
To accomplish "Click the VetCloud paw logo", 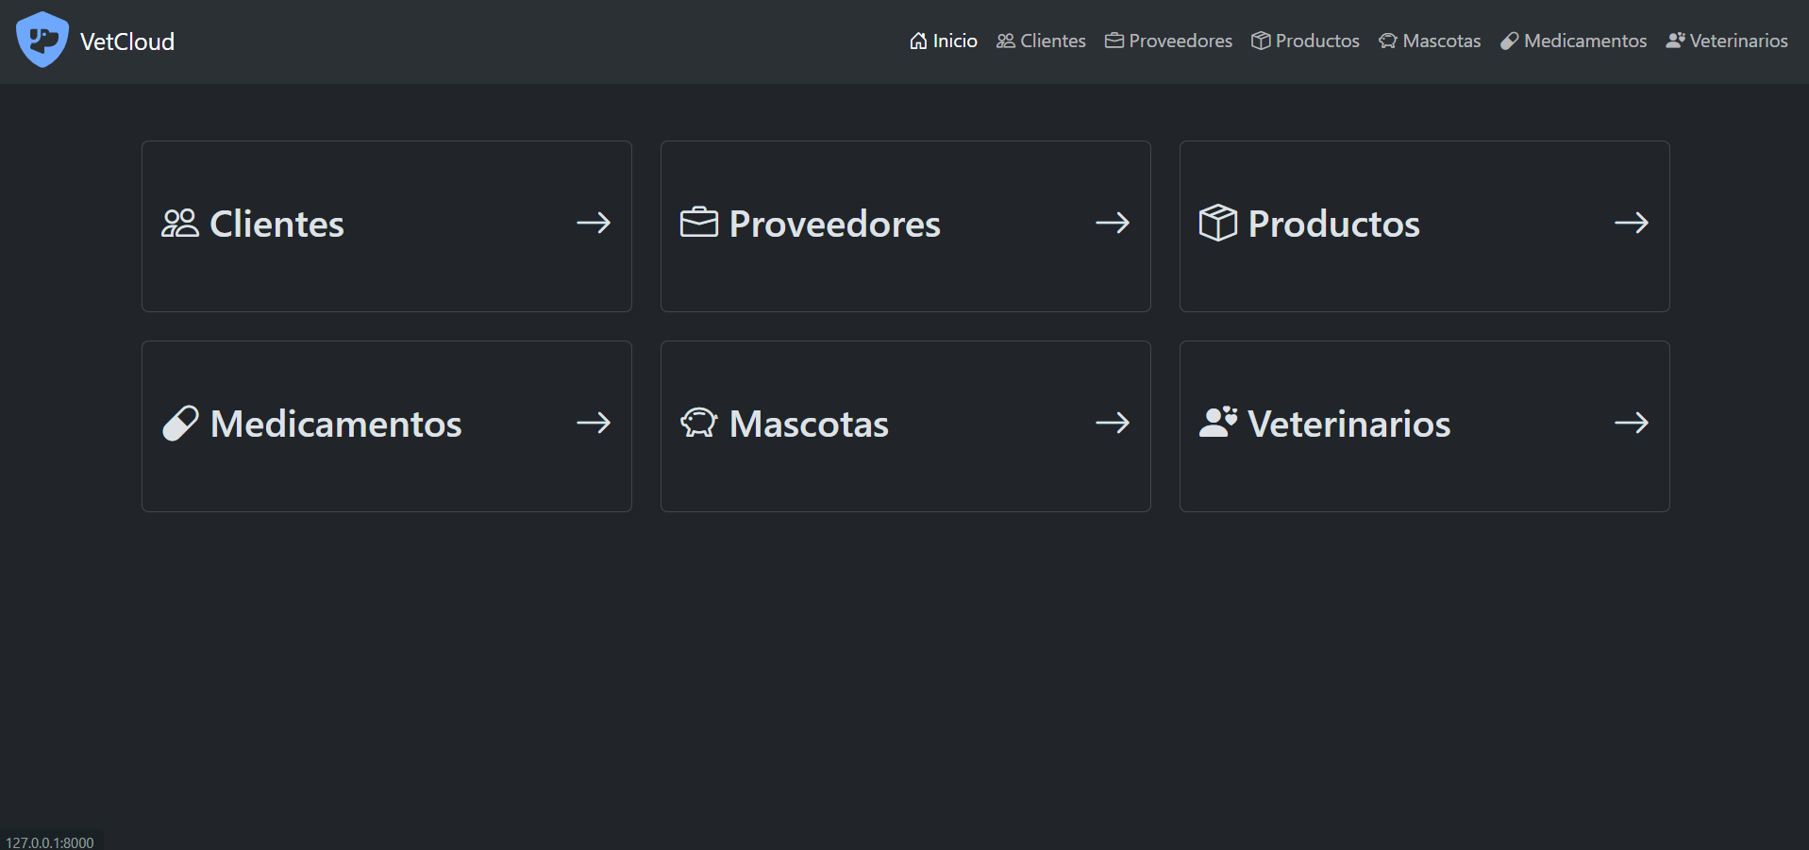I will point(42,40).
